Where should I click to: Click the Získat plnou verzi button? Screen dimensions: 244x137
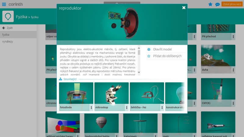pyautogui.click(x=232, y=4)
